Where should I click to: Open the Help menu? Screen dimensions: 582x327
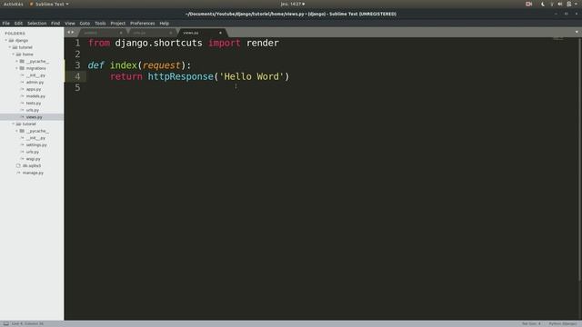pos(164,24)
